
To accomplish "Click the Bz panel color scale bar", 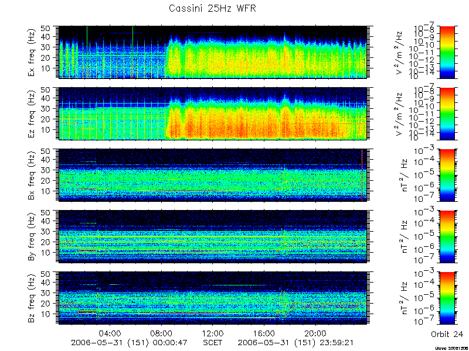I will (x=447, y=298).
